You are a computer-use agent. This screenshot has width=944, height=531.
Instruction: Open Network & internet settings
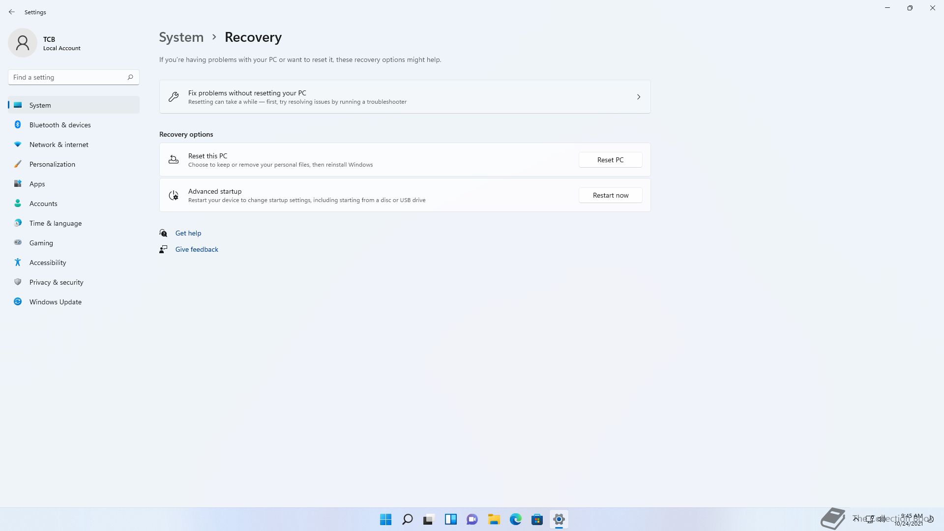(74, 145)
